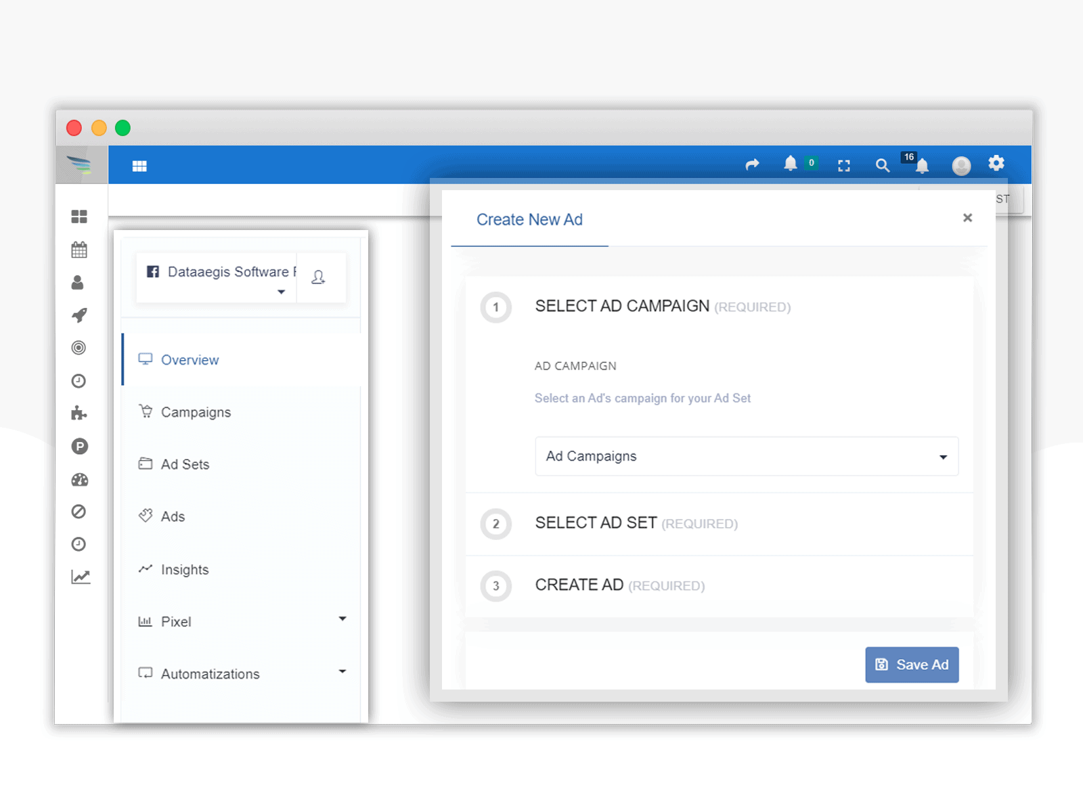Click the green maximize window button
This screenshot has width=1083, height=812.
(x=123, y=128)
